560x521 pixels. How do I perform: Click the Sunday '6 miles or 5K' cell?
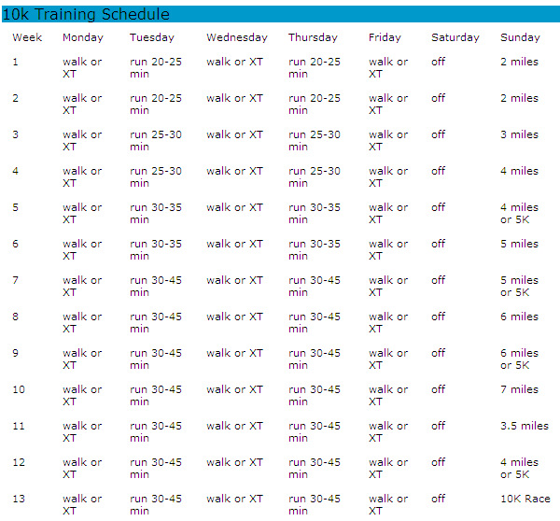tap(519, 359)
